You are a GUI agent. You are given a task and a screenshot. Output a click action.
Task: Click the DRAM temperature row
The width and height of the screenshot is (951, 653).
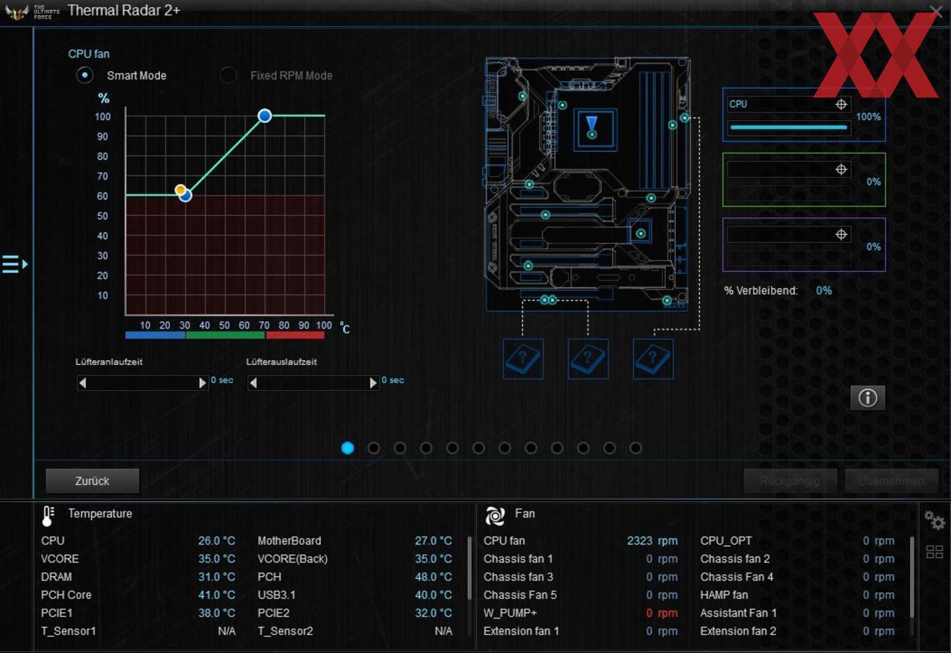pos(138,577)
